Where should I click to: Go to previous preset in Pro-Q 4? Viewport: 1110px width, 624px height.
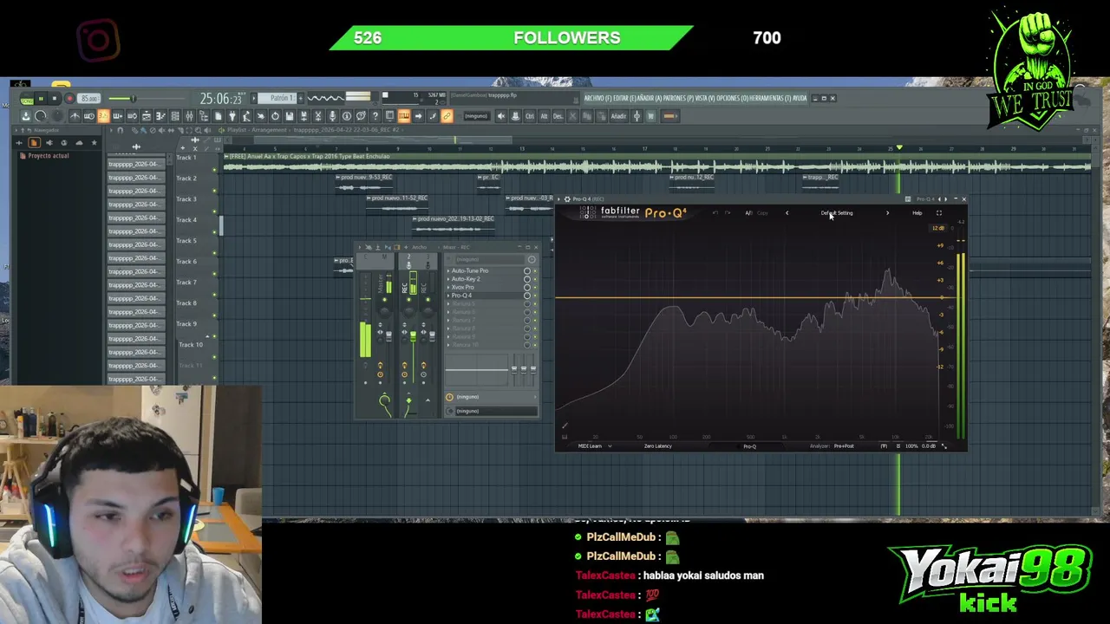coord(787,213)
